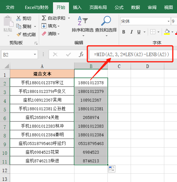The image size is (177, 182).
Task: Click the Copy icon
Action: (19, 26)
